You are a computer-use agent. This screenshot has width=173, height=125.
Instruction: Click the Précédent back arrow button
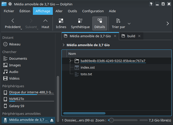13,23
